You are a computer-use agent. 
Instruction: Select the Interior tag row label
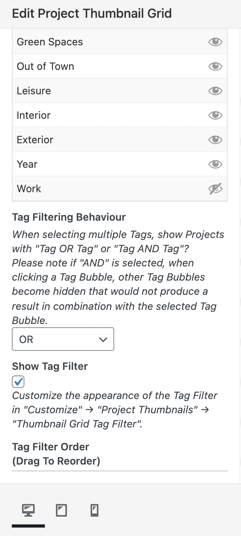[33, 115]
